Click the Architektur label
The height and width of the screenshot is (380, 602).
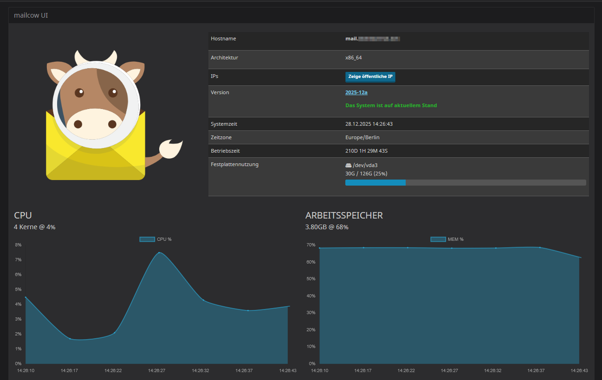point(224,58)
